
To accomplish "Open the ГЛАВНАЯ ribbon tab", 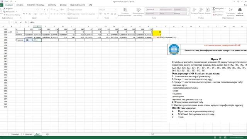I will (x=9, y=5).
